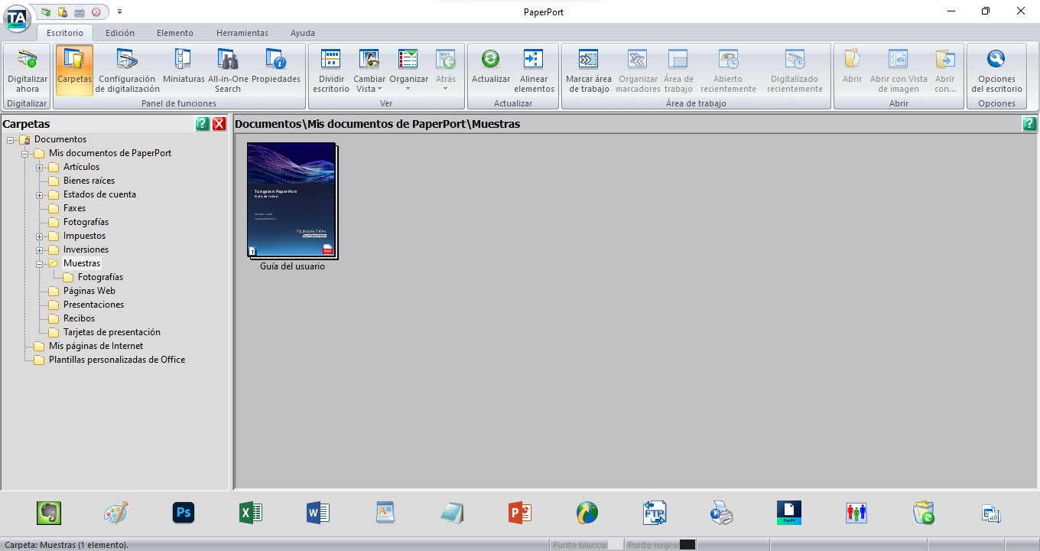Click the Excel icon in send-to bar

(x=251, y=513)
